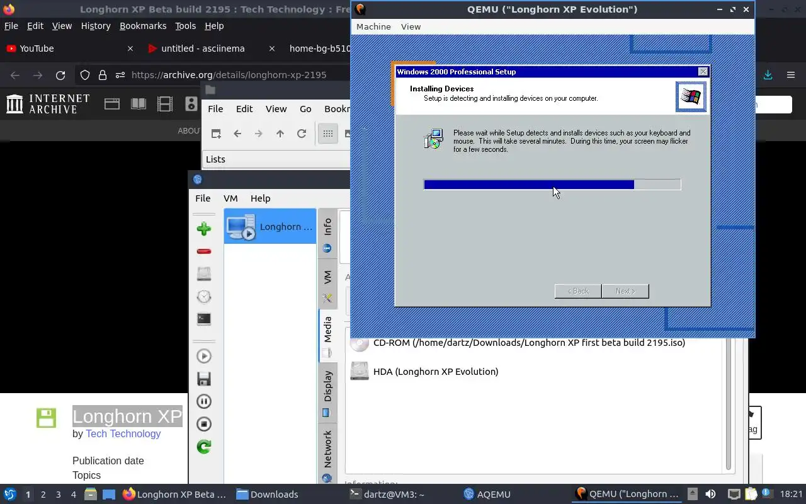The height and width of the screenshot is (504, 806).
Task: Pause the VM in AQEMU sidebar
Action: pyautogui.click(x=203, y=401)
